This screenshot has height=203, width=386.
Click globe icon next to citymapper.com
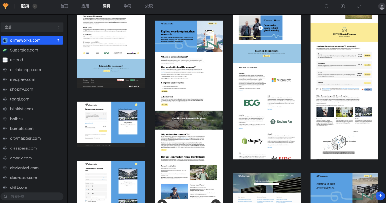5,138
